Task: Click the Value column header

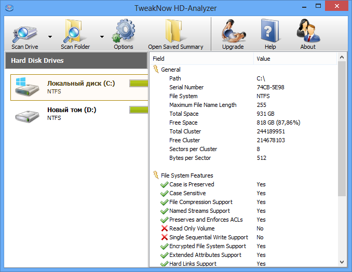Action: (x=295, y=59)
